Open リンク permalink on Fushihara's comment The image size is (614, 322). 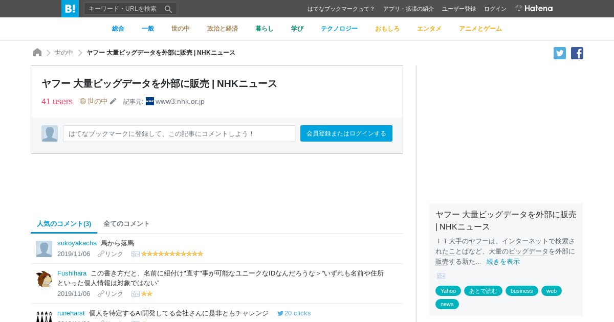point(111,293)
